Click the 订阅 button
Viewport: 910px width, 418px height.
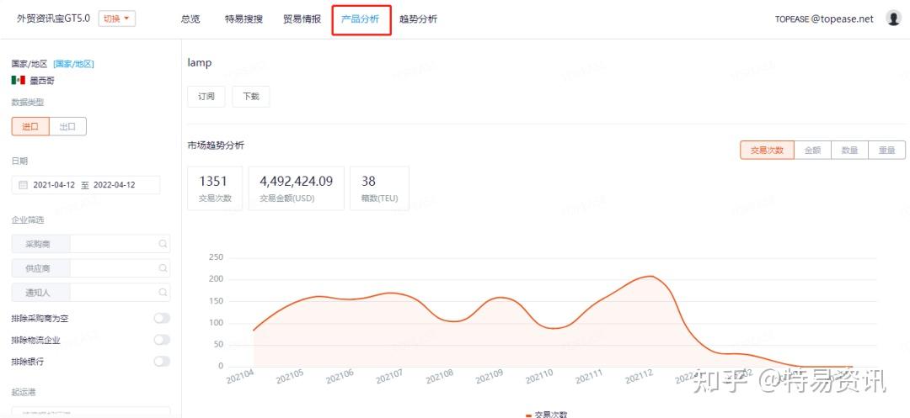click(206, 97)
